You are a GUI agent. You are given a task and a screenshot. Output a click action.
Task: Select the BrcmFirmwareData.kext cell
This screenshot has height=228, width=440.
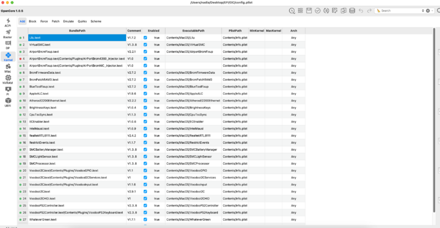(77, 73)
